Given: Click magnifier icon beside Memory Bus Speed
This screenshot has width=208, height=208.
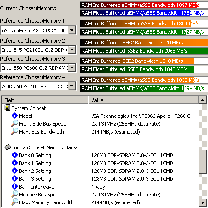Looking at the screenshot, I should (15, 194).
